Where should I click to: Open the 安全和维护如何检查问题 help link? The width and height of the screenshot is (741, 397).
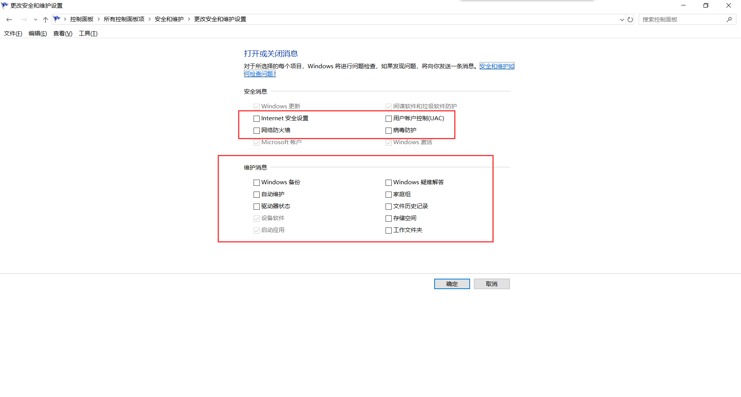point(497,66)
